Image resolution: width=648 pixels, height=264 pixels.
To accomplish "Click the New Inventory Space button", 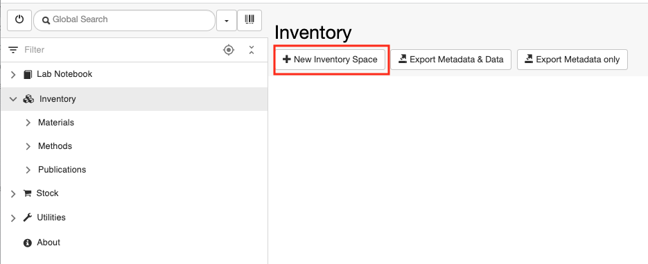I will point(330,60).
